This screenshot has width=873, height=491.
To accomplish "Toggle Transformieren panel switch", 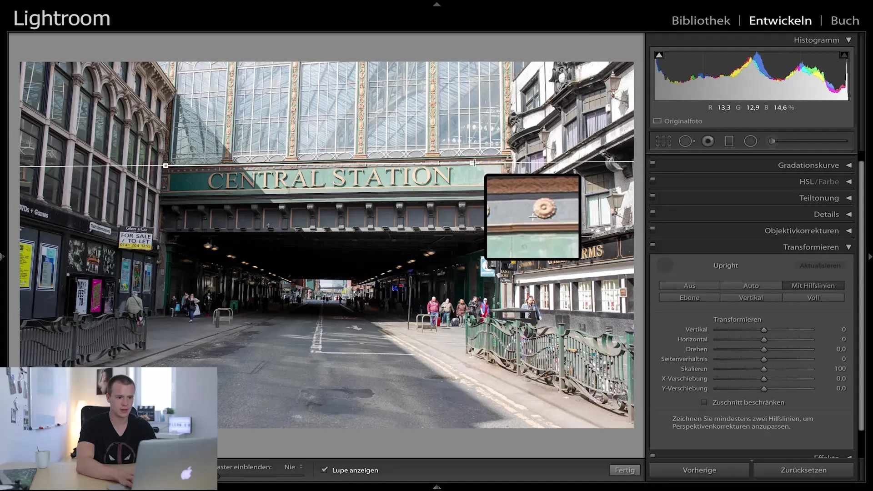I will click(x=652, y=245).
